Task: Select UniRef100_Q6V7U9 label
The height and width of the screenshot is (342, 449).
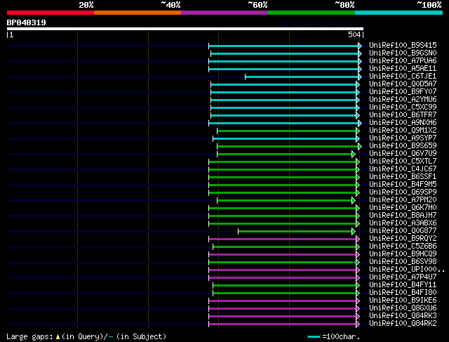Action: pyautogui.click(x=403, y=153)
